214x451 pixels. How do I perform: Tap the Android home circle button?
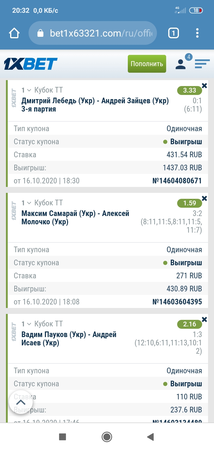coord(107,437)
